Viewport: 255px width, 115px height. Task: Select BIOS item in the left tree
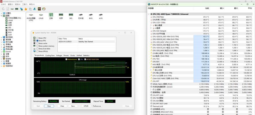(10, 32)
